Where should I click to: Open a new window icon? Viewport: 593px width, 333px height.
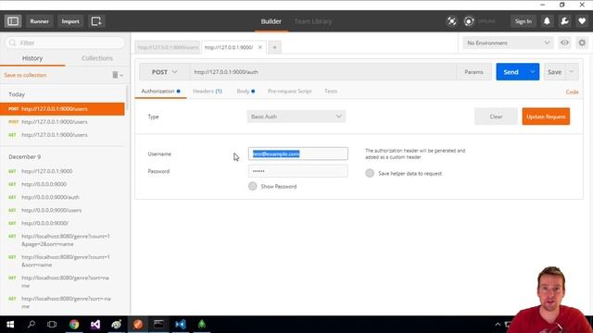(x=96, y=21)
